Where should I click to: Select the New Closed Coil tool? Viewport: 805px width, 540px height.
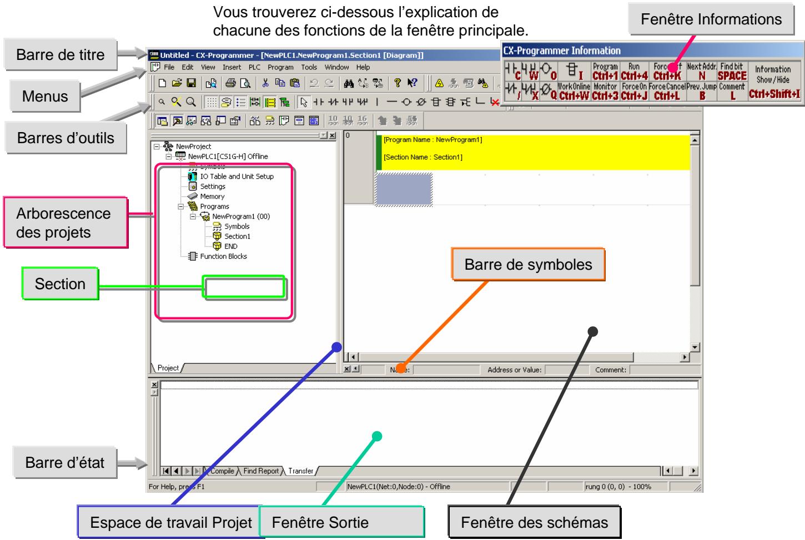tap(420, 102)
